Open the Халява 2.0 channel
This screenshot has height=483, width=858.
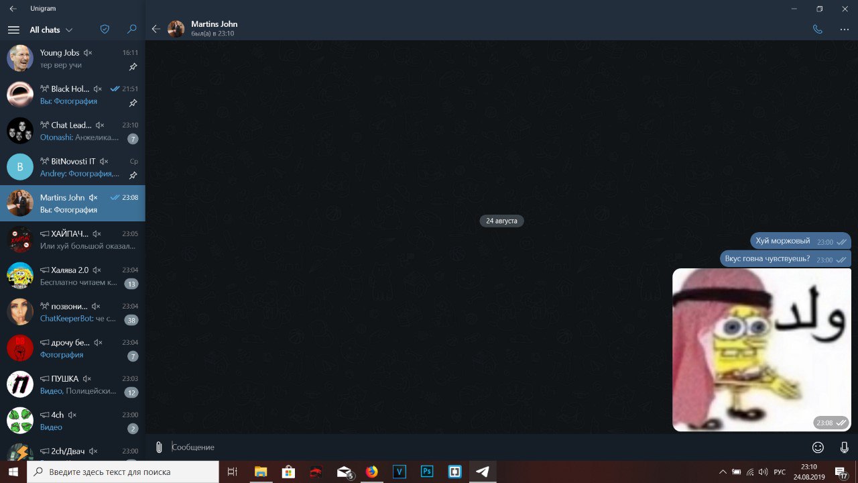point(72,276)
